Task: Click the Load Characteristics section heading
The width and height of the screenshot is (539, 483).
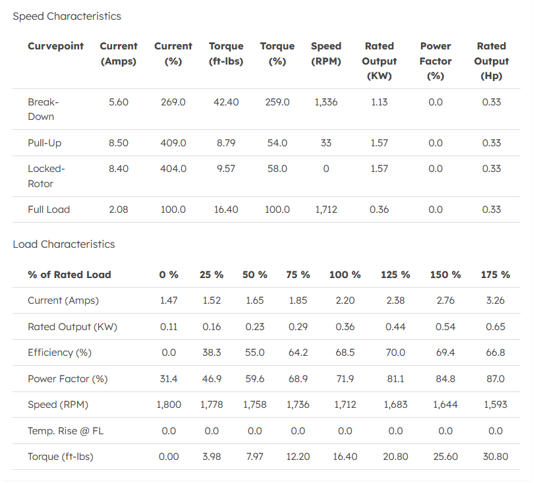Action: [64, 244]
